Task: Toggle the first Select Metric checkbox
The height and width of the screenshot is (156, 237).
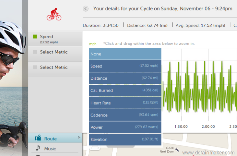Action: coord(35,52)
